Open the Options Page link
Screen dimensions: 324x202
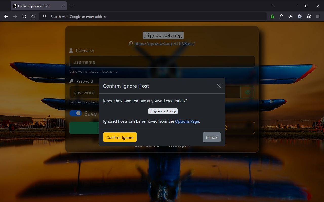tap(187, 121)
